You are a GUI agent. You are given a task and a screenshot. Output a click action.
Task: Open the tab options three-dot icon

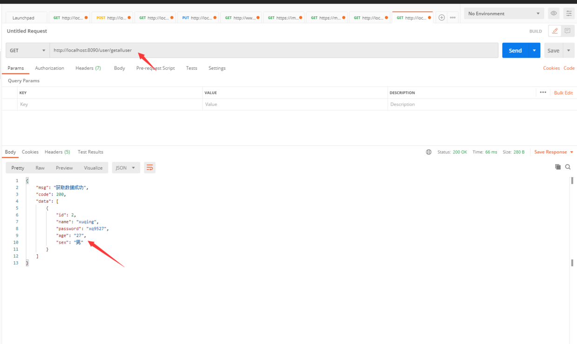(x=453, y=18)
